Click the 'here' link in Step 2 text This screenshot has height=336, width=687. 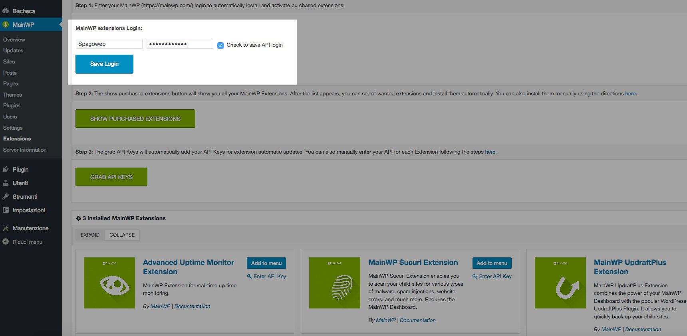tap(630, 93)
